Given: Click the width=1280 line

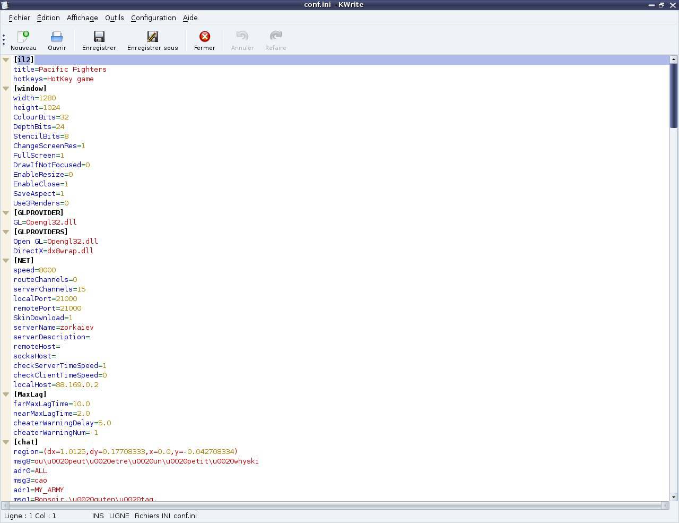Looking at the screenshot, I should pos(34,98).
